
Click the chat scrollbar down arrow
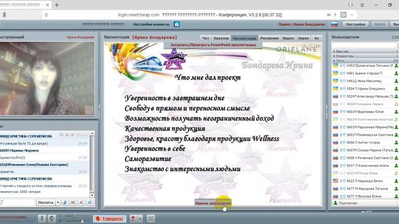(x=92, y=195)
